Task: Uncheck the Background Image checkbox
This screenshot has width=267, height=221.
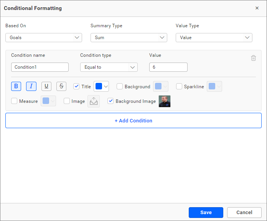Action: pyautogui.click(x=111, y=101)
